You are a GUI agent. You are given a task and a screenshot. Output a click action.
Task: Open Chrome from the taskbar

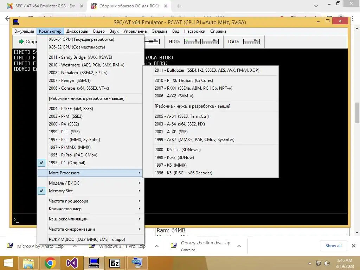[x=50, y=263]
